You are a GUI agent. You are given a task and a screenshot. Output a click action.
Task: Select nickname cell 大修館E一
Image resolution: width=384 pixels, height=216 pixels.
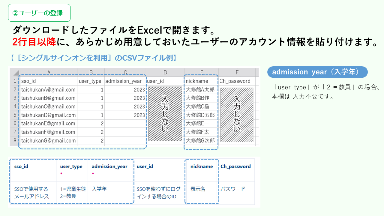pyautogui.click(x=202, y=123)
